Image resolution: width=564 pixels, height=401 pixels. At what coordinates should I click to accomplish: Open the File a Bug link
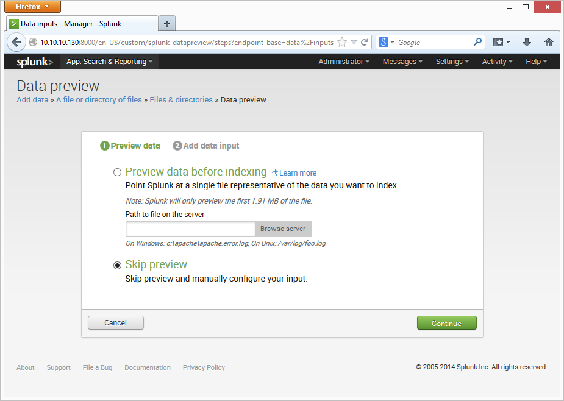(98, 367)
